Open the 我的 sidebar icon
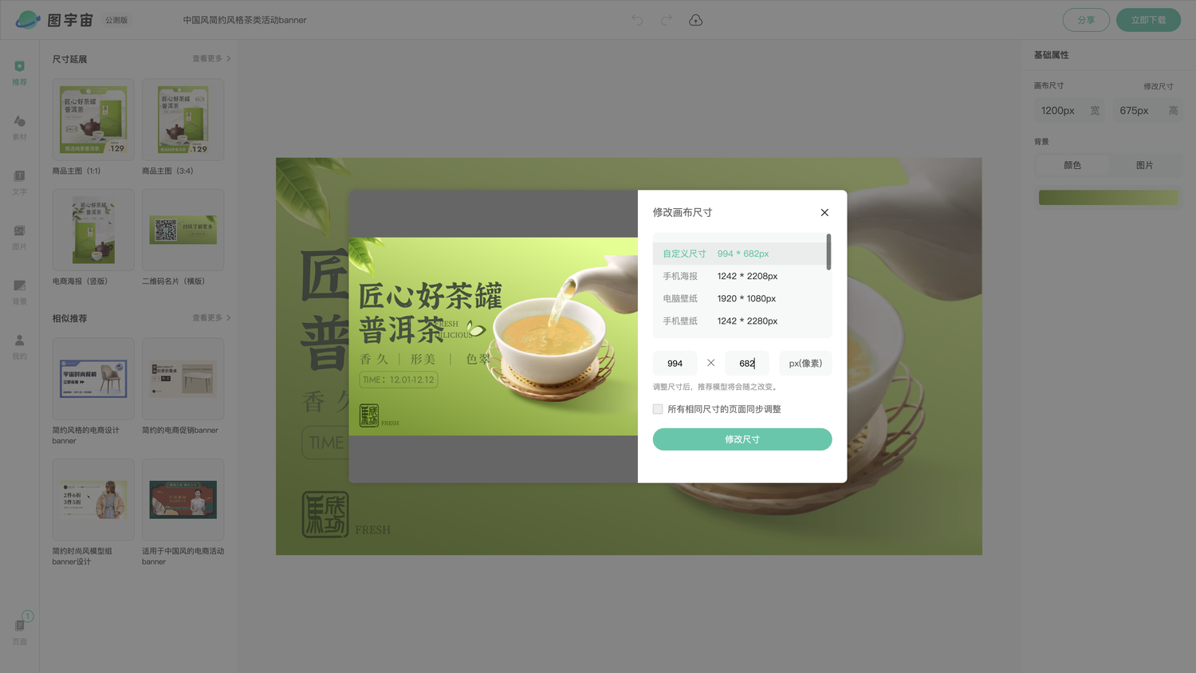Screen dimensions: 1196x673 [x=19, y=347]
